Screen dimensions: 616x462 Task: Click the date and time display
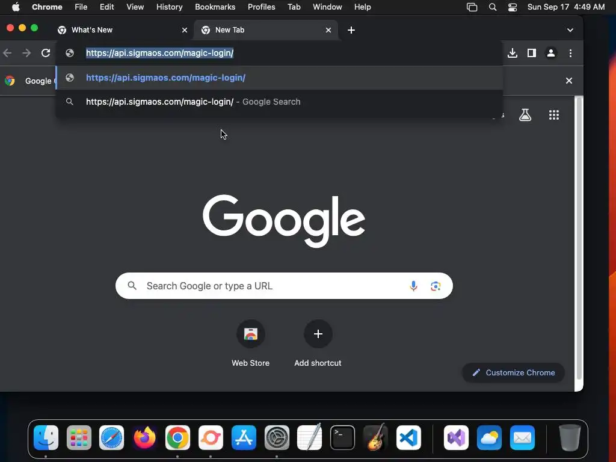coord(565,7)
